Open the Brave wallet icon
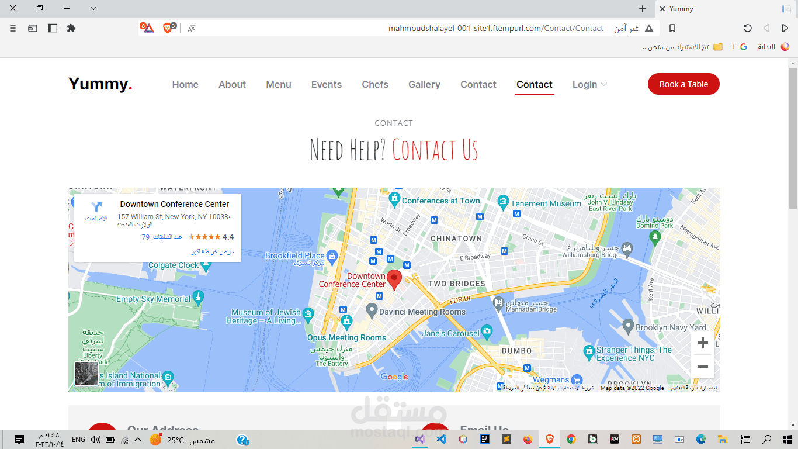 point(33,28)
